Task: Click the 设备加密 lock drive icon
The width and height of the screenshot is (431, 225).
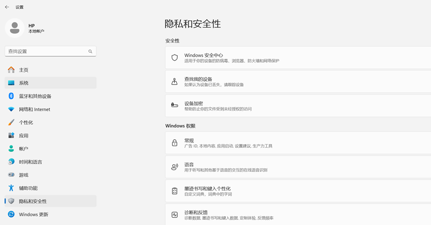Action: (x=175, y=105)
